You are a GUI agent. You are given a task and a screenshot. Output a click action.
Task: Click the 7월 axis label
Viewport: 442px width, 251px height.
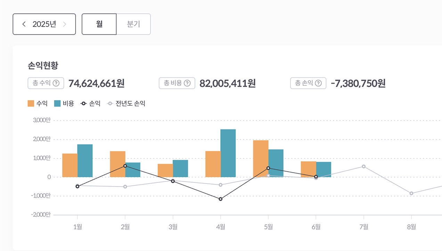point(364,227)
